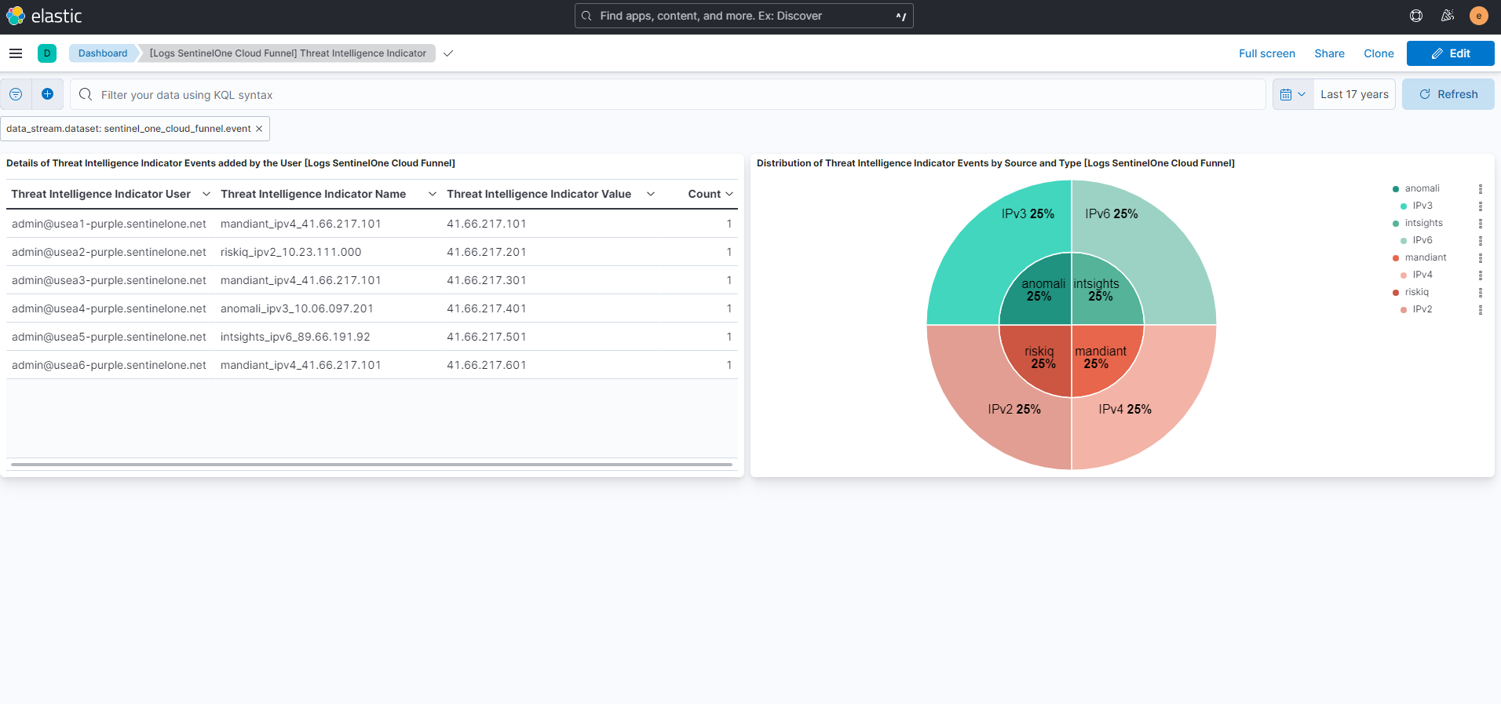Refresh the dashboard data
The image size is (1501, 704).
(x=1448, y=94)
